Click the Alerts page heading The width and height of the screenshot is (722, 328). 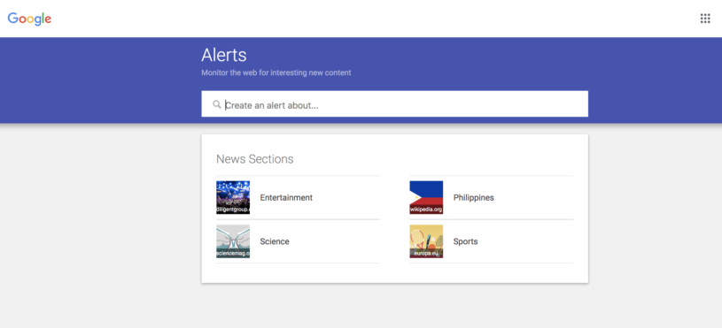coord(224,55)
